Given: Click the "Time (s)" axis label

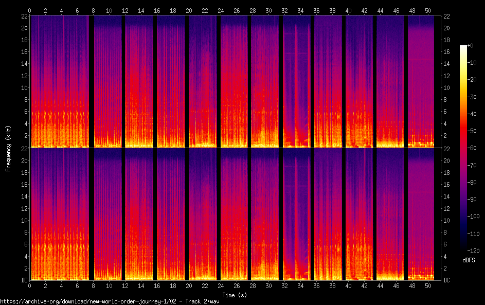Looking at the screenshot, I should pos(234,295).
